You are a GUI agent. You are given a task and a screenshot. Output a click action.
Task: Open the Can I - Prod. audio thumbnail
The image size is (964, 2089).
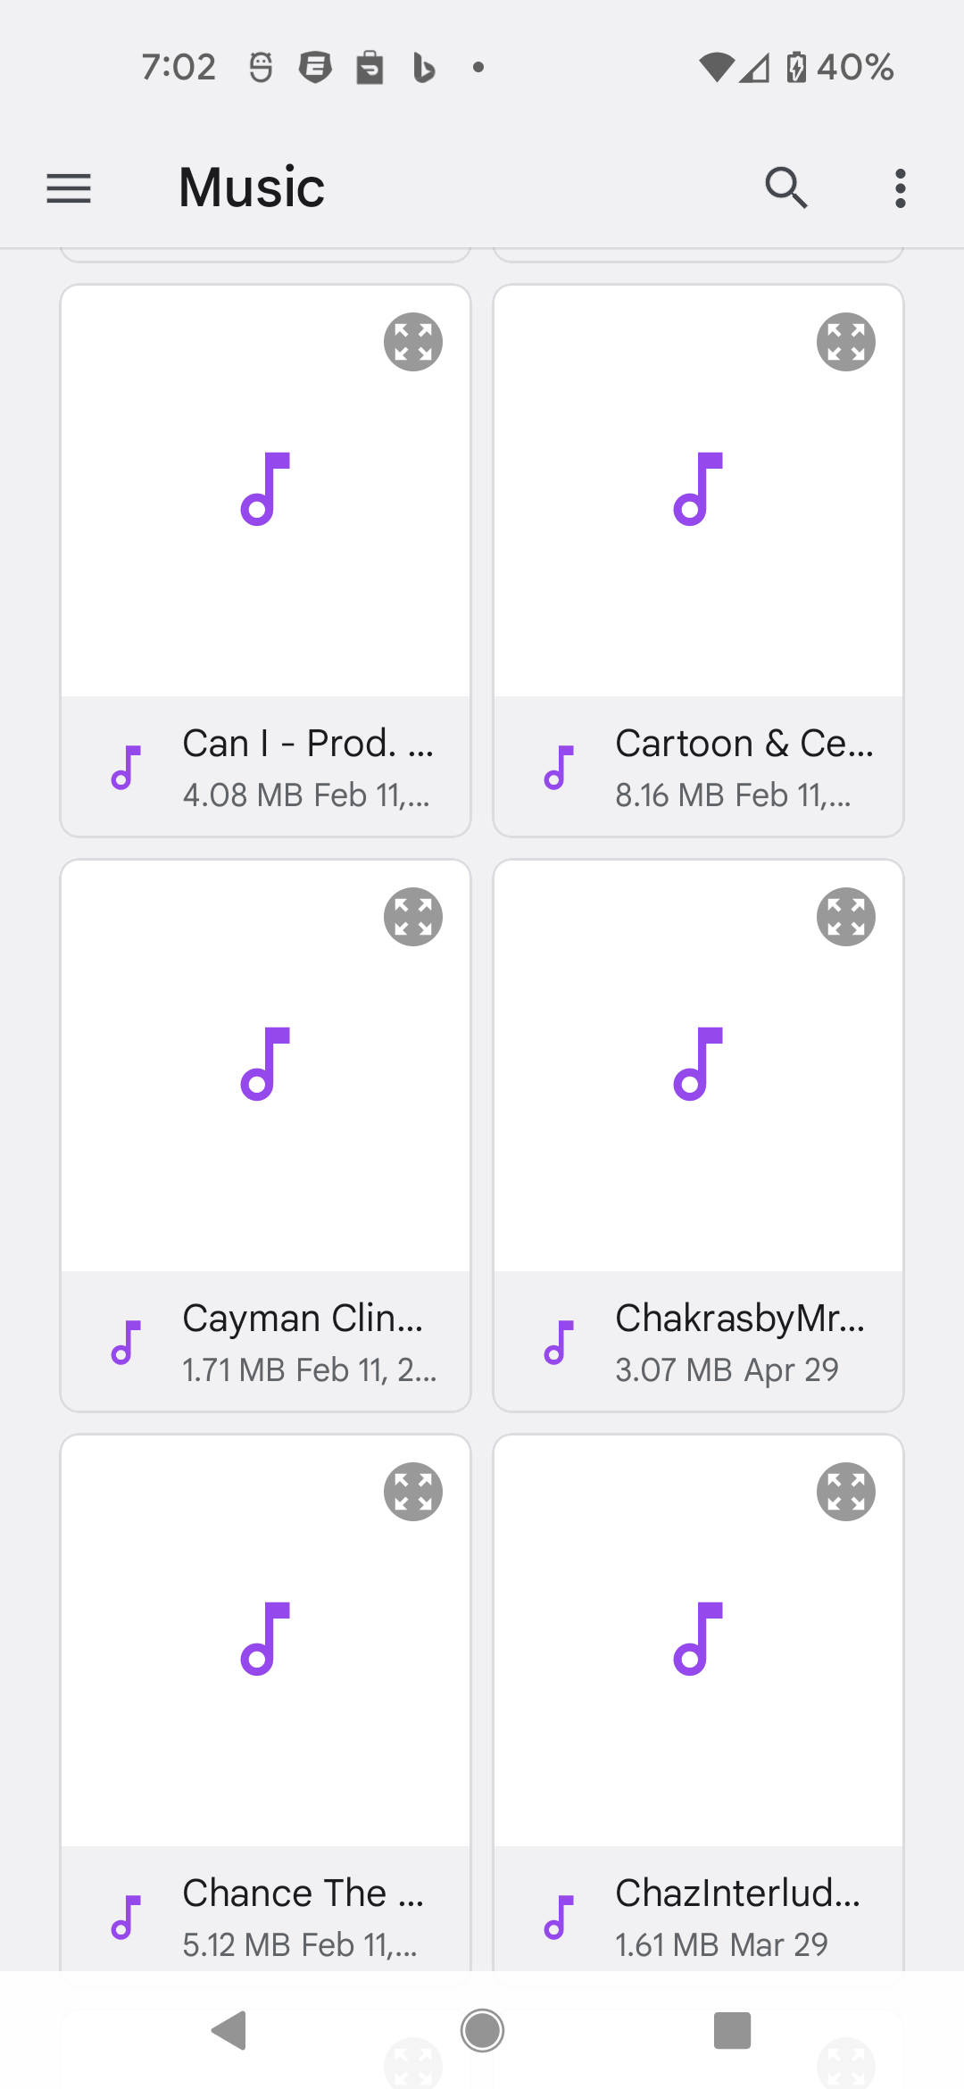(265, 490)
